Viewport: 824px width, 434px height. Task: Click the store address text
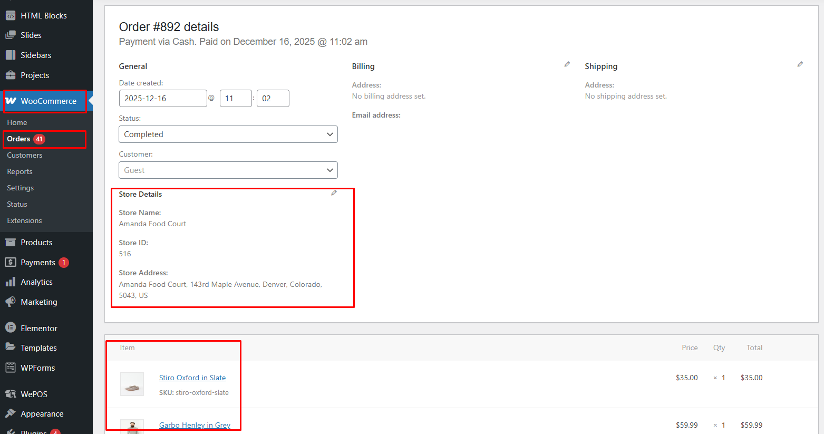(x=220, y=290)
